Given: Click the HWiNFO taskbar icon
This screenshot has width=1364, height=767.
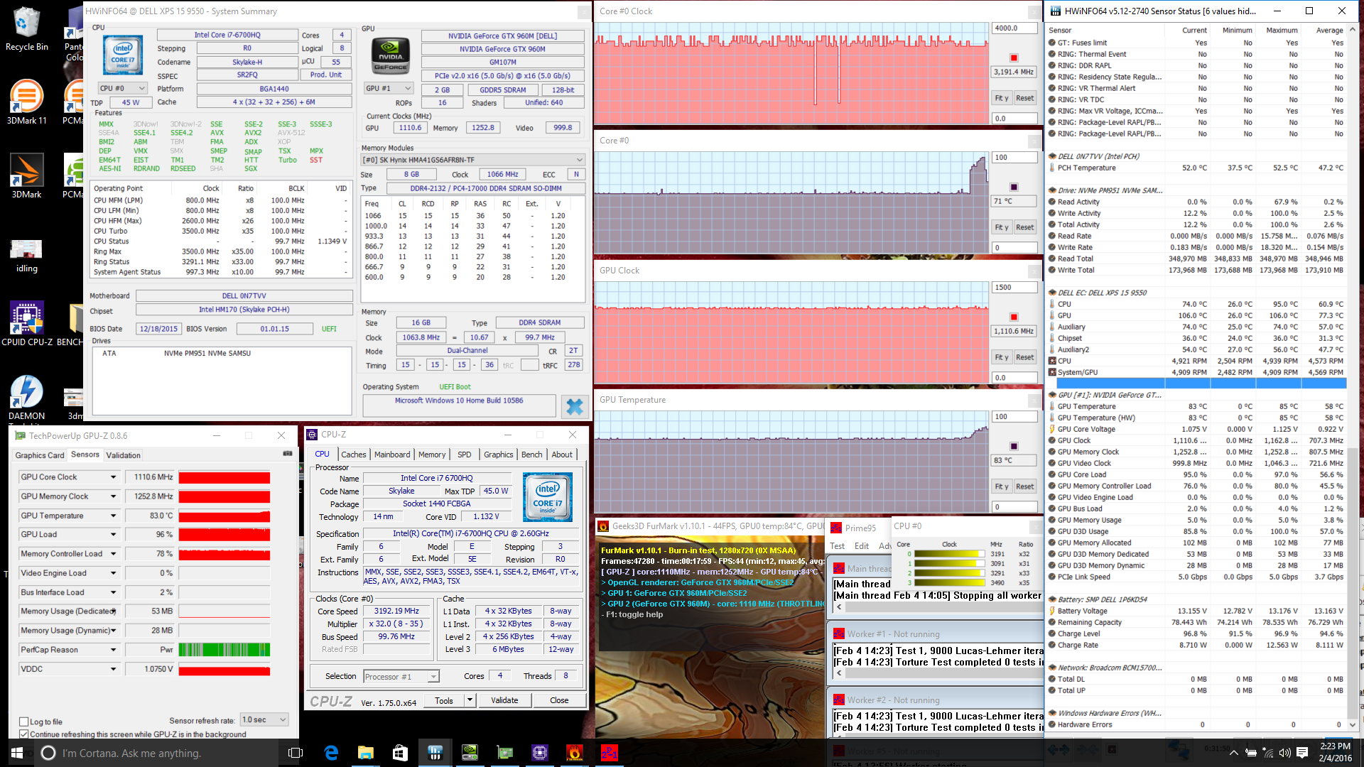Looking at the screenshot, I should 435,753.
